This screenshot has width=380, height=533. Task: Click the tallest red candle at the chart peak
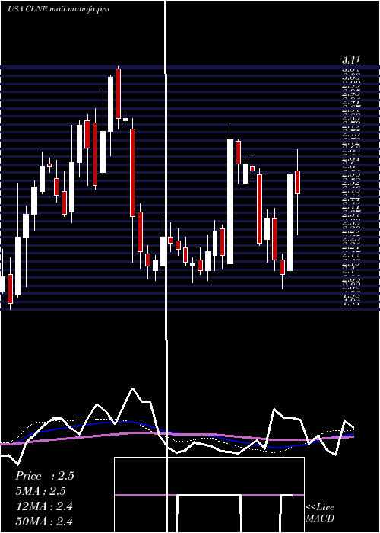pyautogui.click(x=118, y=94)
